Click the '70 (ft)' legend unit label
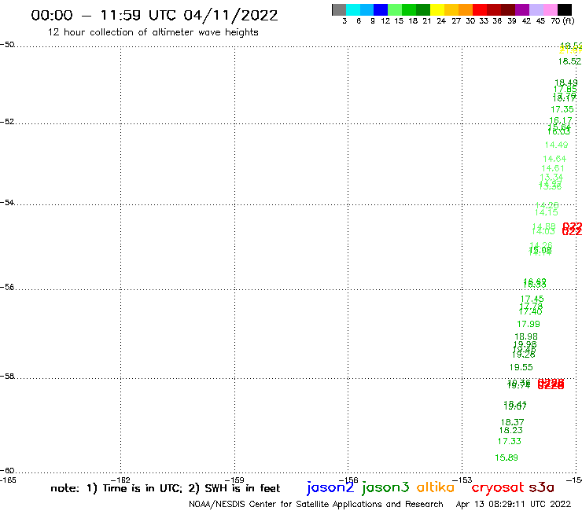The image size is (582, 511). click(562, 21)
